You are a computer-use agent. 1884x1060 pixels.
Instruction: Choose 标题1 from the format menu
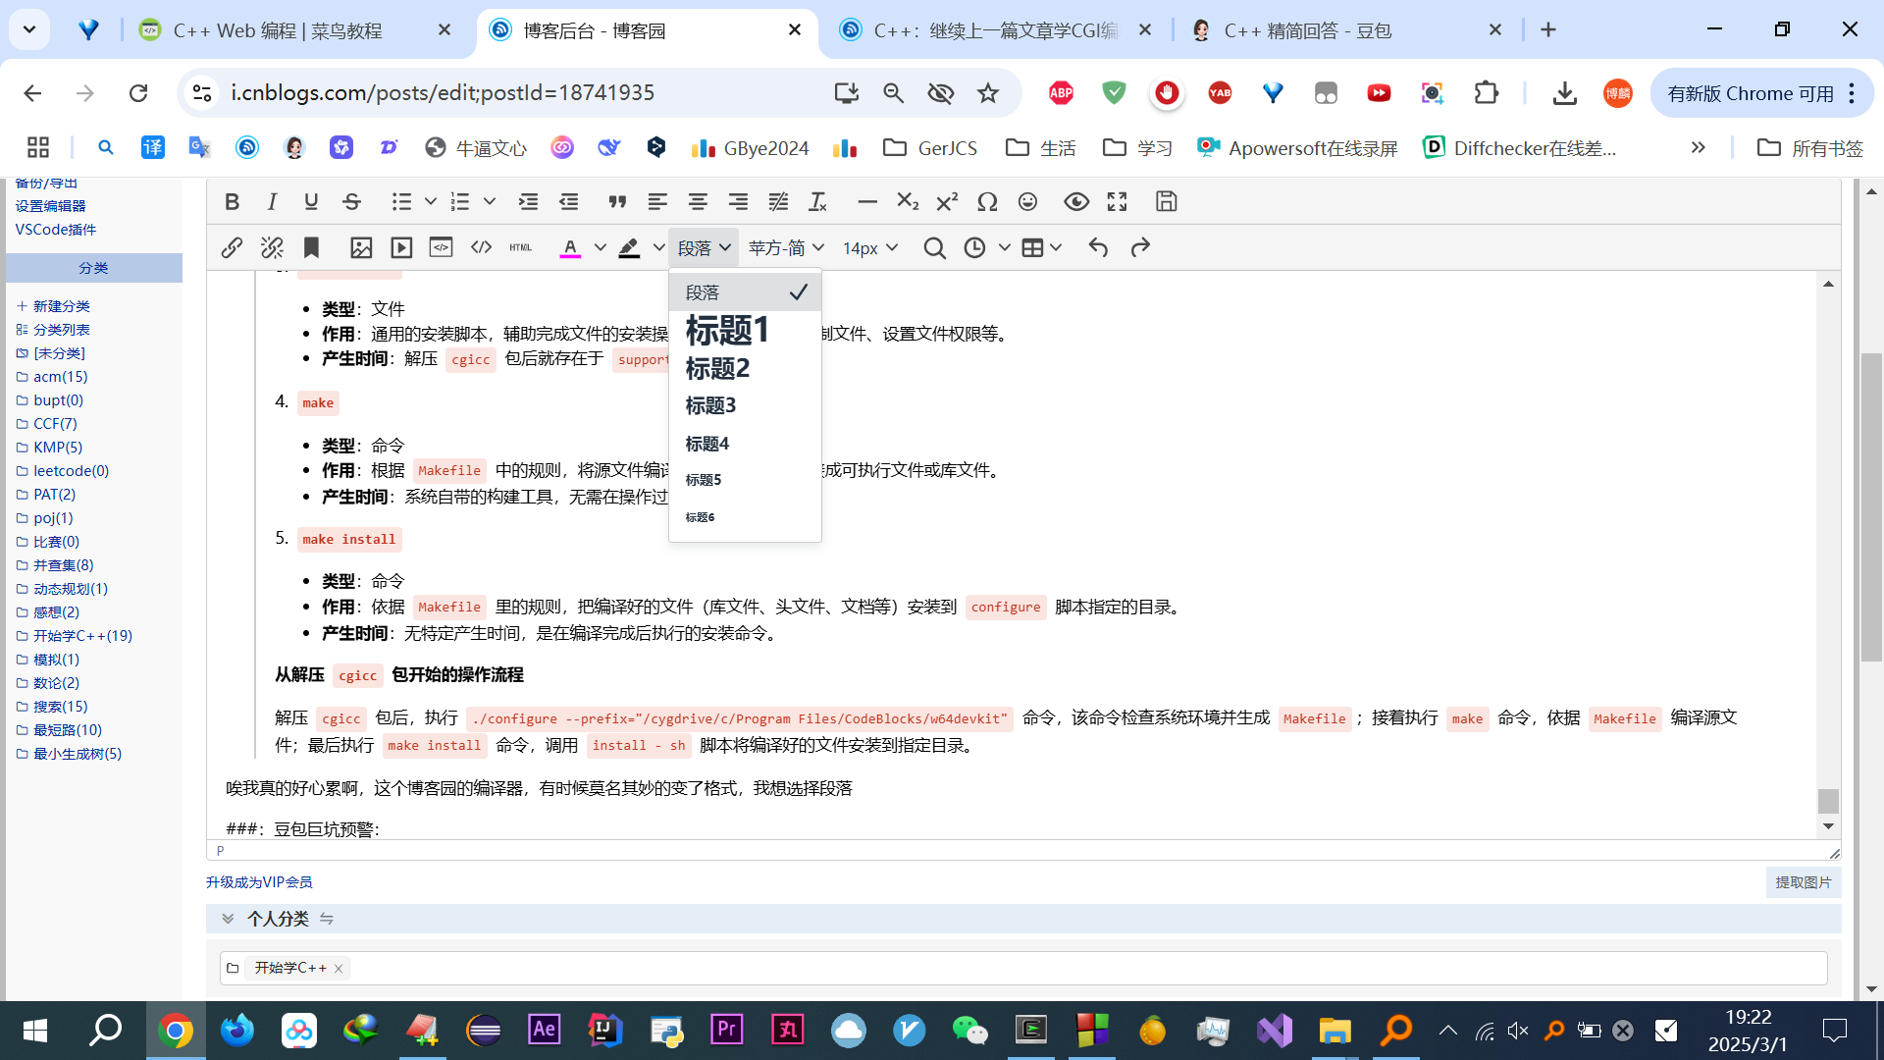[x=745, y=331]
